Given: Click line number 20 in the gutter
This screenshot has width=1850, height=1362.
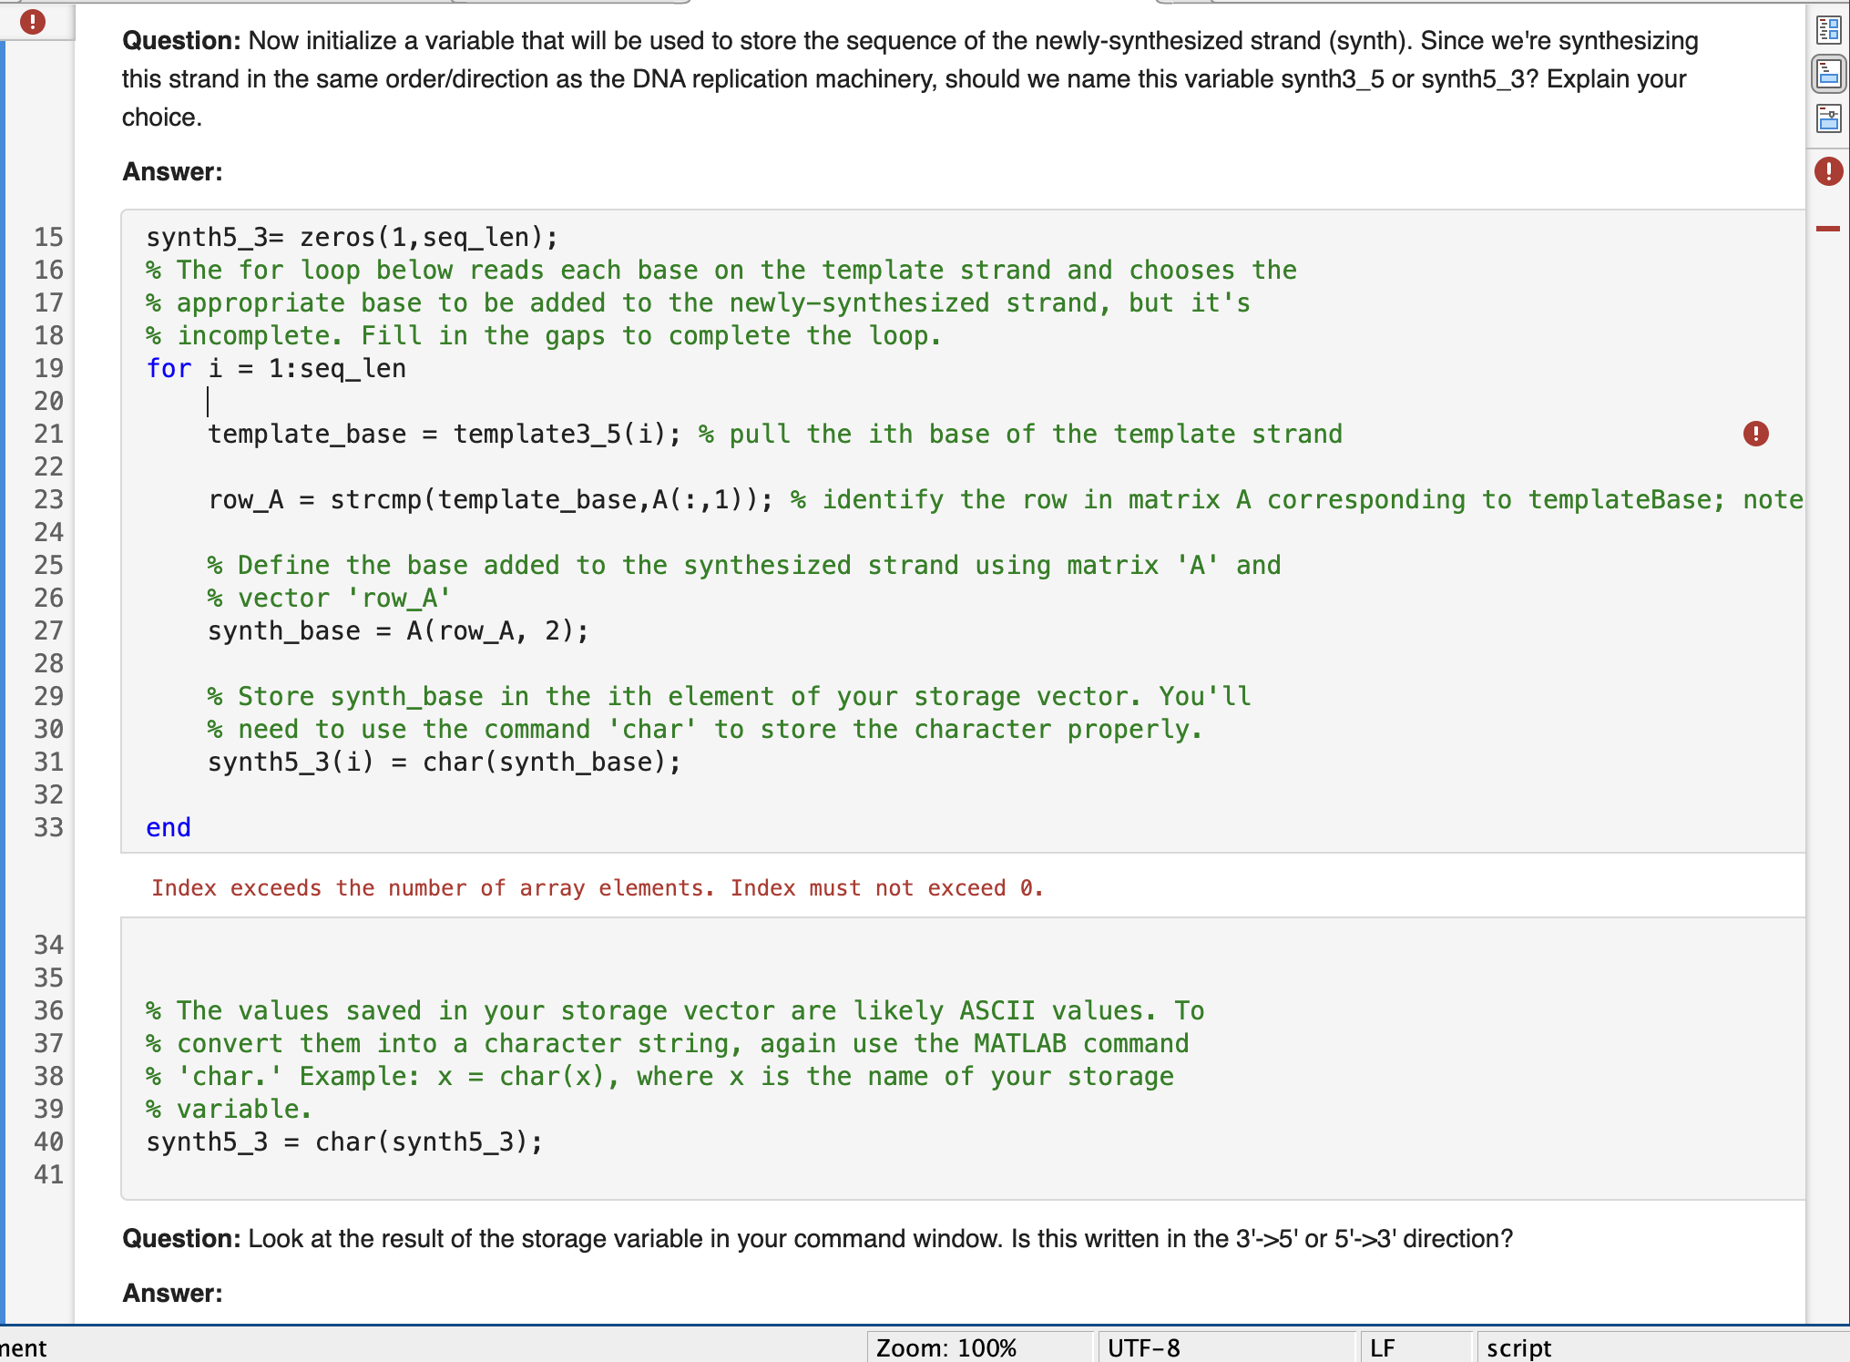Looking at the screenshot, I should tap(50, 402).
